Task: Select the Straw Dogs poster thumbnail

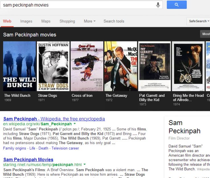Action: tap(53, 66)
